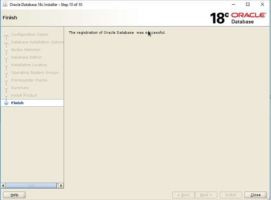The width and height of the screenshot is (271, 200).
Task: Select the Install Product step
Action: pyautogui.click(x=24, y=95)
